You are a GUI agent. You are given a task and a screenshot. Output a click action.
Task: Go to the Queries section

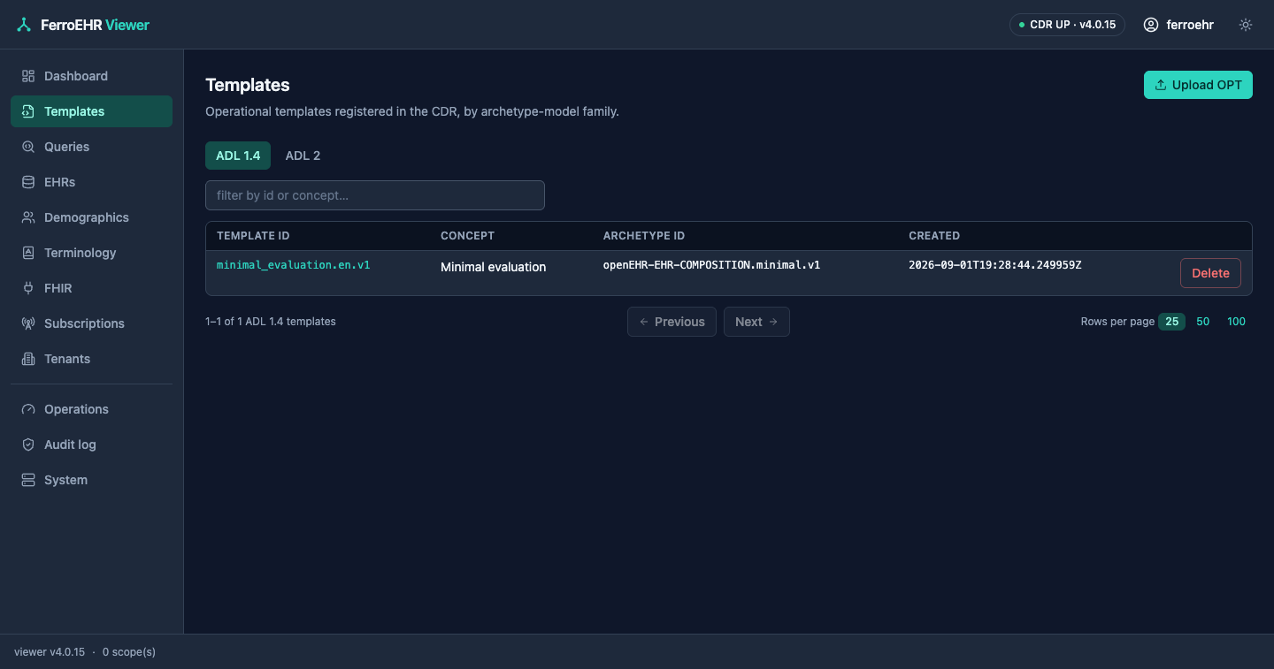point(91,147)
